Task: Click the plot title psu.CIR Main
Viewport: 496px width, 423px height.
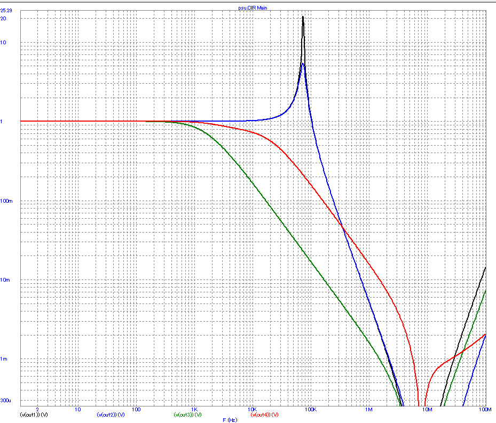Action: [253, 8]
